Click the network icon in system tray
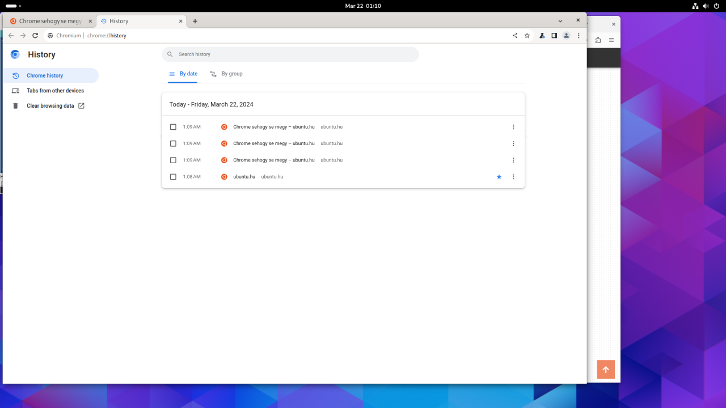This screenshot has width=726, height=408. (x=695, y=6)
